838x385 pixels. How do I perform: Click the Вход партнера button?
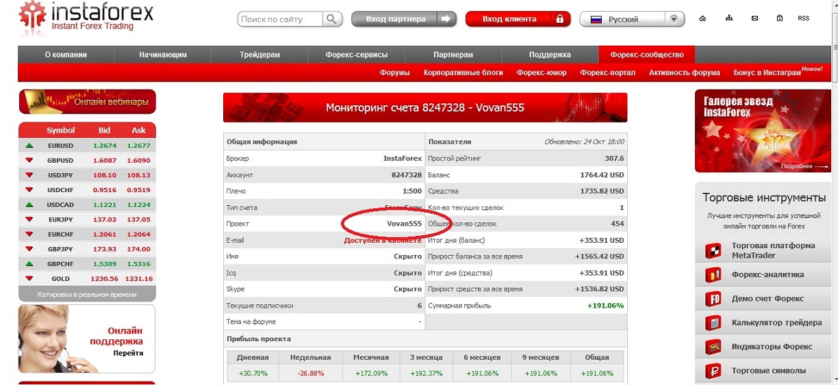404,19
